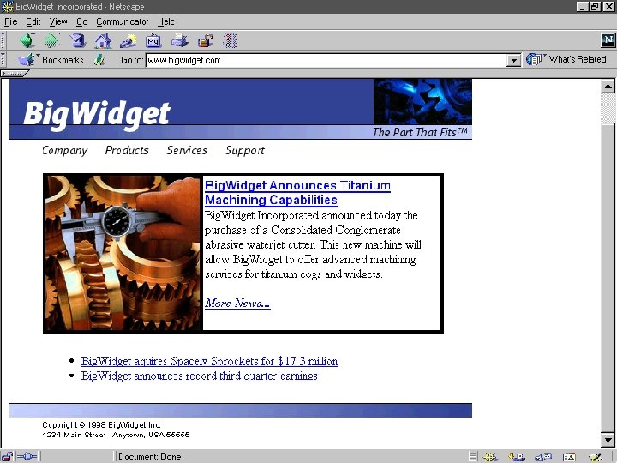Click the blue gears banner image

(x=422, y=101)
